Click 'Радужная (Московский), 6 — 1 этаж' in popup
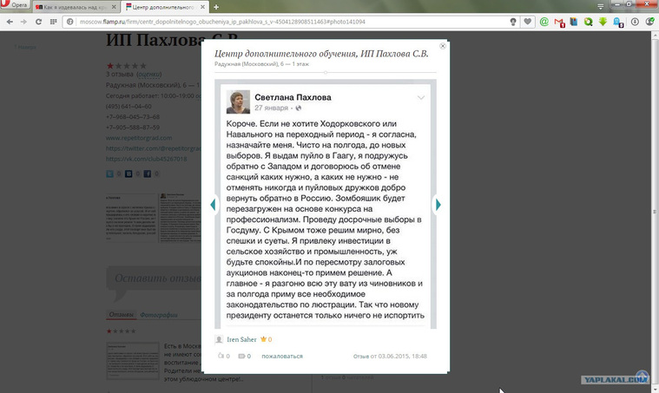Screen dimensions: 659x393 click(x=261, y=64)
